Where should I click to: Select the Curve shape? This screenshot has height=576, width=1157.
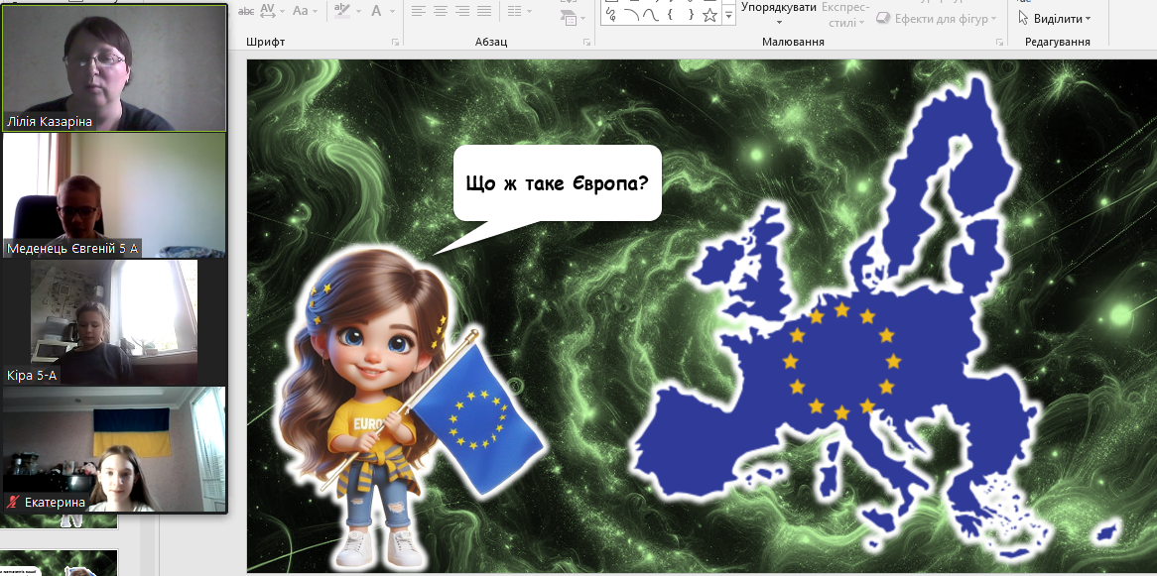pyautogui.click(x=650, y=14)
